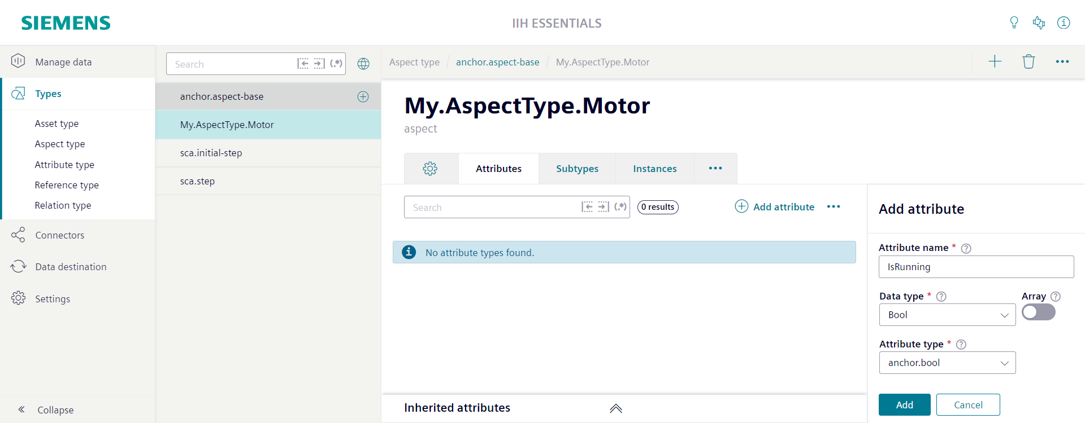Switch to the Subtypes tab
This screenshot has width=1085, height=423.
[x=577, y=168]
